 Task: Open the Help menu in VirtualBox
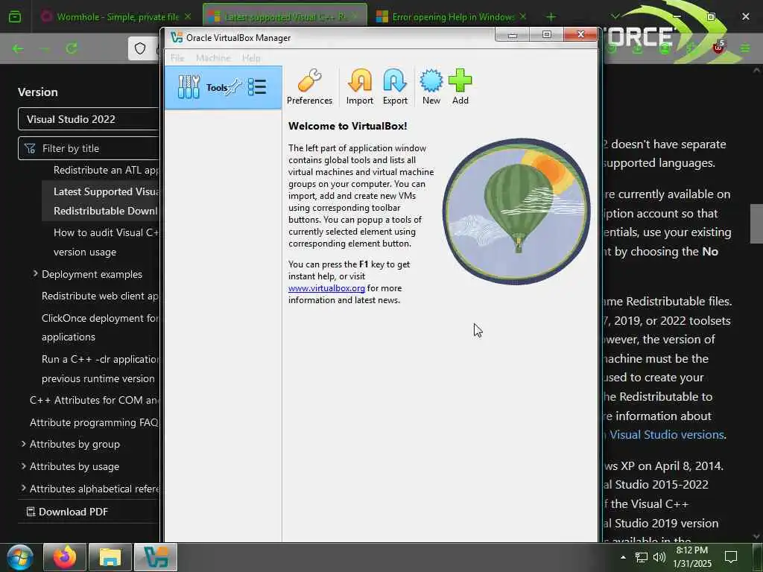click(251, 58)
